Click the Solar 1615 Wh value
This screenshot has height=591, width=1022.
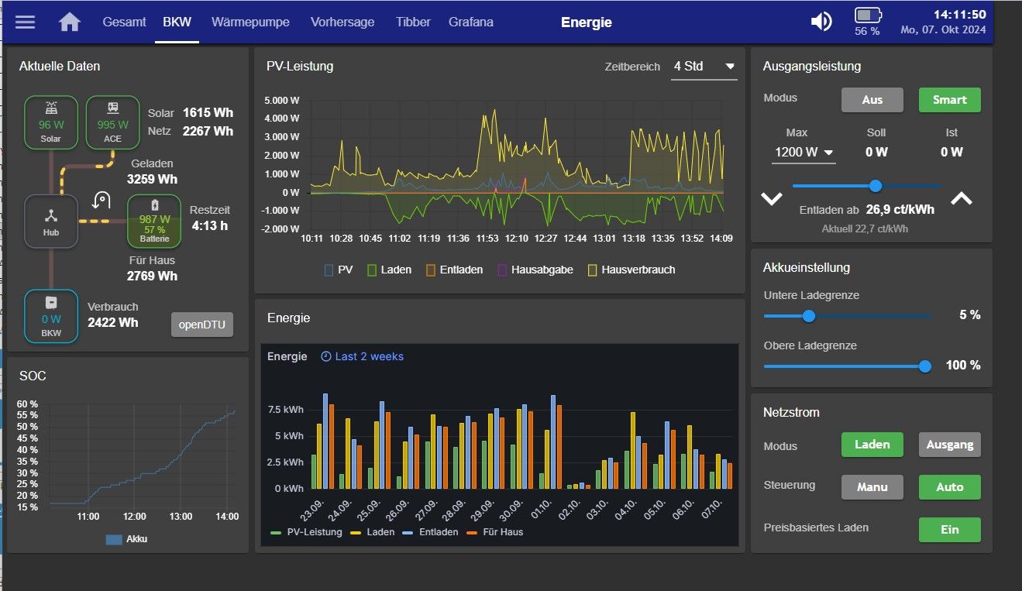click(208, 113)
